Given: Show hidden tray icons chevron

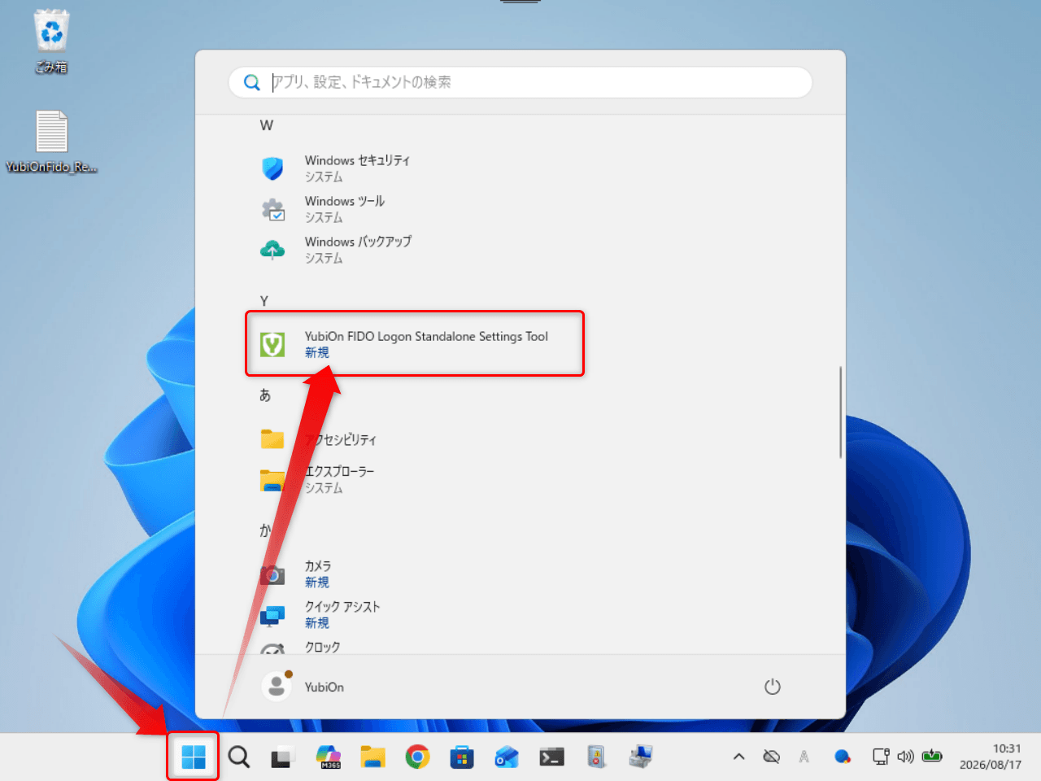Looking at the screenshot, I should point(738,757).
